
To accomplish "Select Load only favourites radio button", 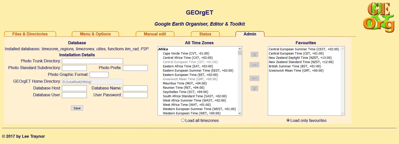I will (x=288, y=120).
